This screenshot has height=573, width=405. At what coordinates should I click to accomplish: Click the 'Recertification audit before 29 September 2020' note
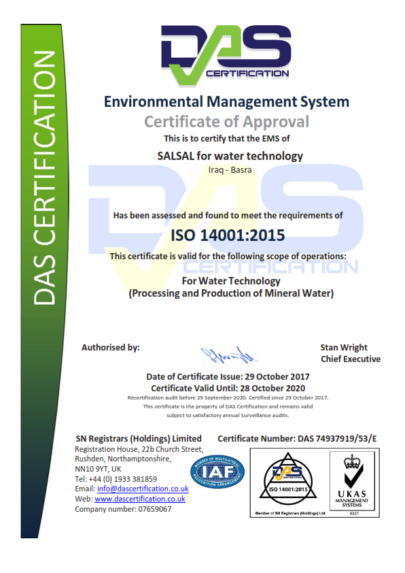(x=228, y=397)
